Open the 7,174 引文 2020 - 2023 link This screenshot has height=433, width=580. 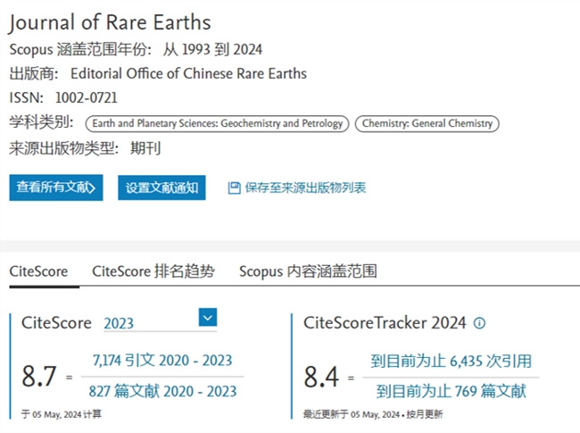[x=164, y=361]
